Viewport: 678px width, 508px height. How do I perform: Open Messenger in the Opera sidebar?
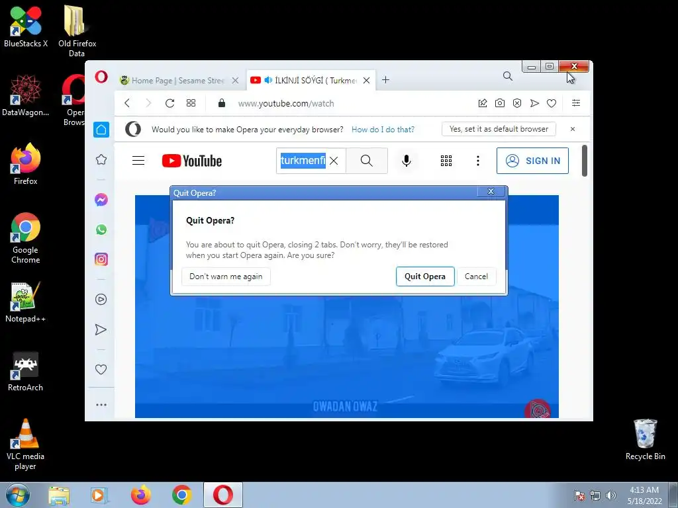pos(101,200)
